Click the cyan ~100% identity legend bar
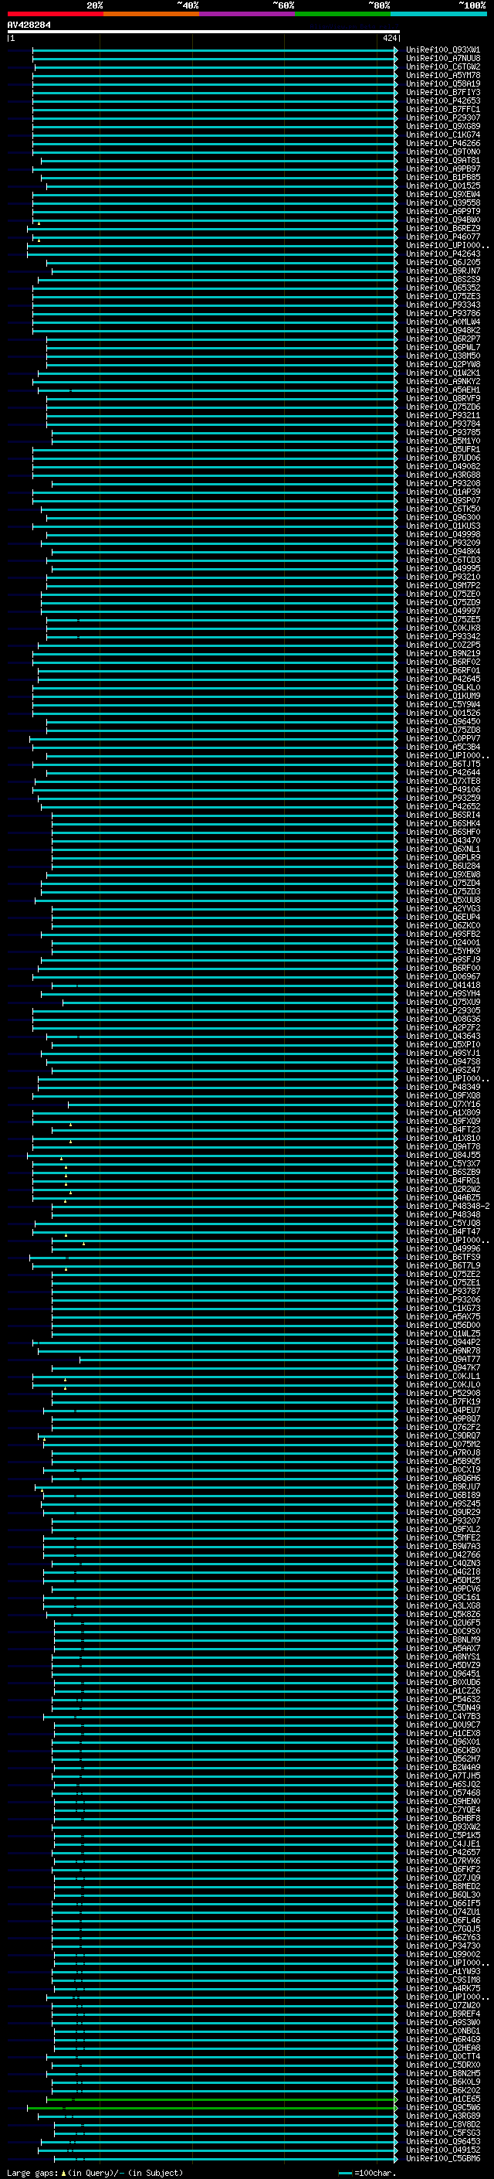The height and width of the screenshot is (2179, 494). click(438, 14)
